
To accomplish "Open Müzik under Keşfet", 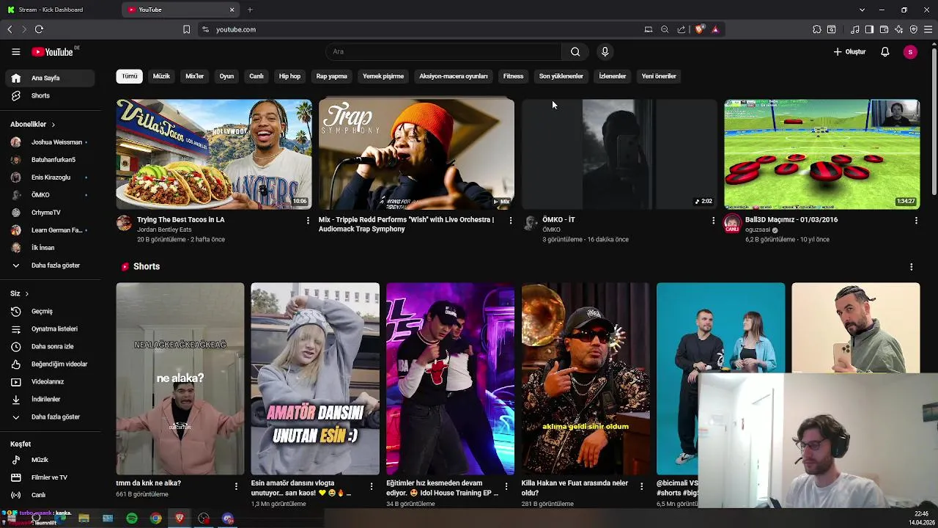I will (48, 460).
